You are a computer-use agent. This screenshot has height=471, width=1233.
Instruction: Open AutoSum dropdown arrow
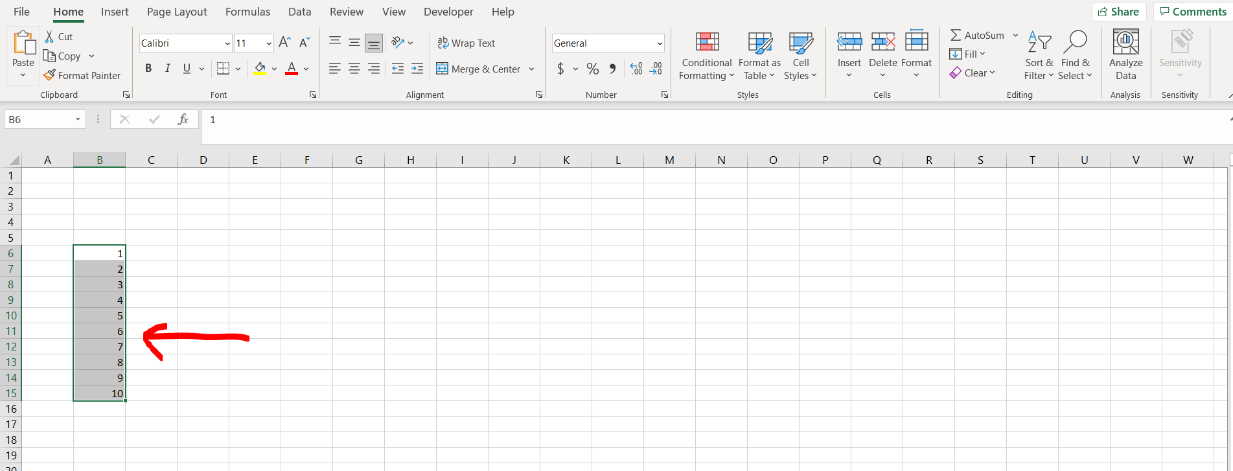[1015, 35]
